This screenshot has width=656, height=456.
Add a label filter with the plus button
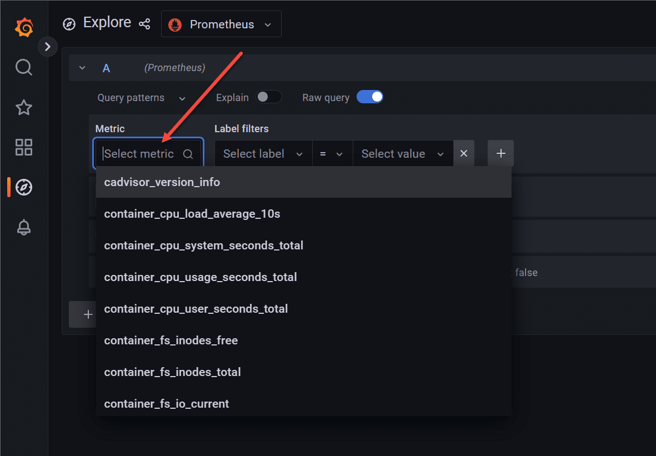tap(501, 153)
